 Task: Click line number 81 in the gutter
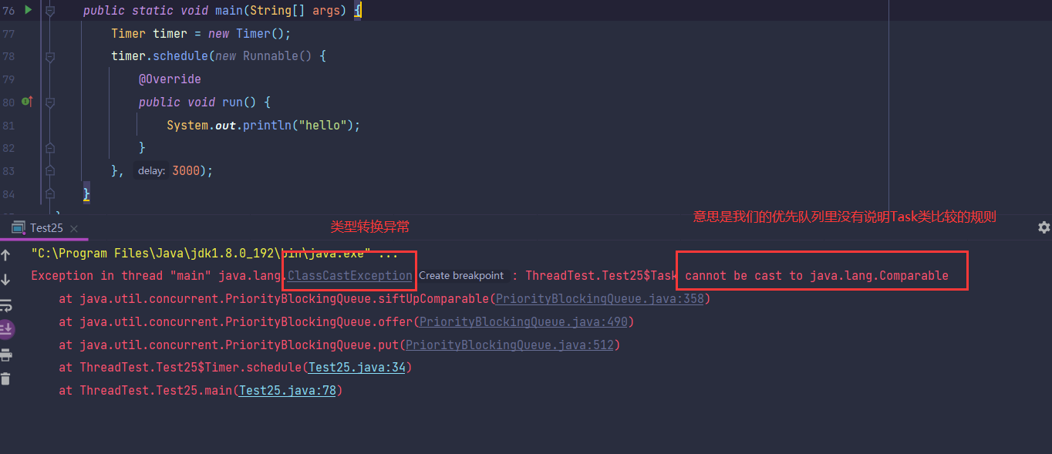point(8,125)
